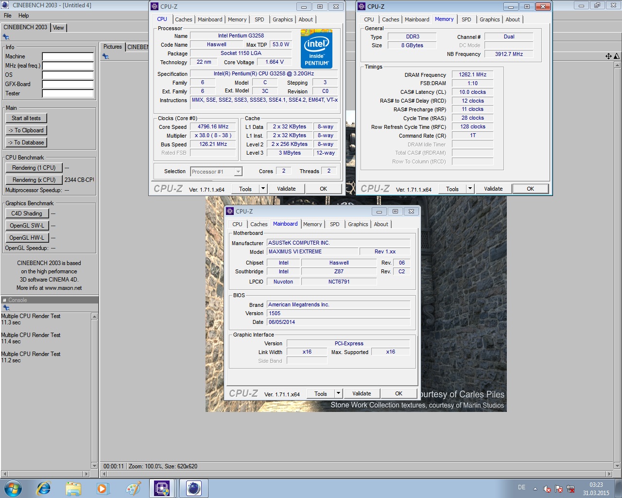Screen dimensions: 622x498
Task: Open Tools dropdown arrow in Mainboard window
Action: pos(338,393)
